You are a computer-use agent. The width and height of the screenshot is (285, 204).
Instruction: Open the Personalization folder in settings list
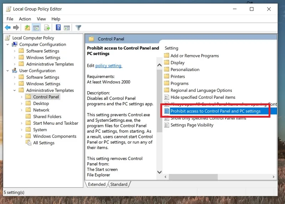pyautogui.click(x=185, y=69)
